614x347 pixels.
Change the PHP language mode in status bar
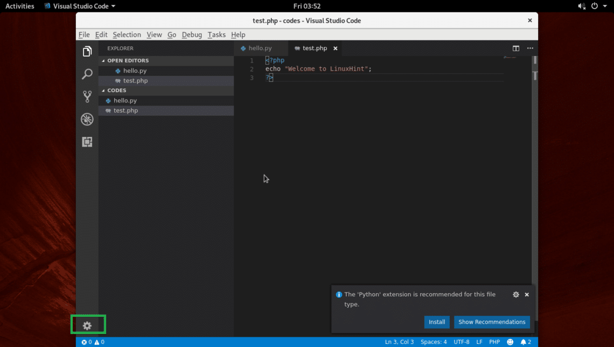(494, 342)
